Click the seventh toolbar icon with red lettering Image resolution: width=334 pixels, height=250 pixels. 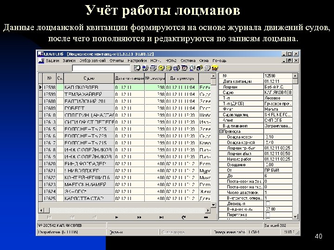pos(184,68)
